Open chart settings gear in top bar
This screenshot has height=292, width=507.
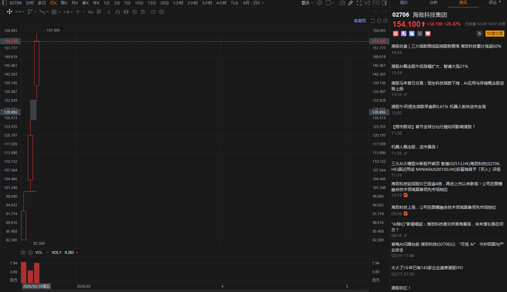pyautogui.click(x=320, y=3)
